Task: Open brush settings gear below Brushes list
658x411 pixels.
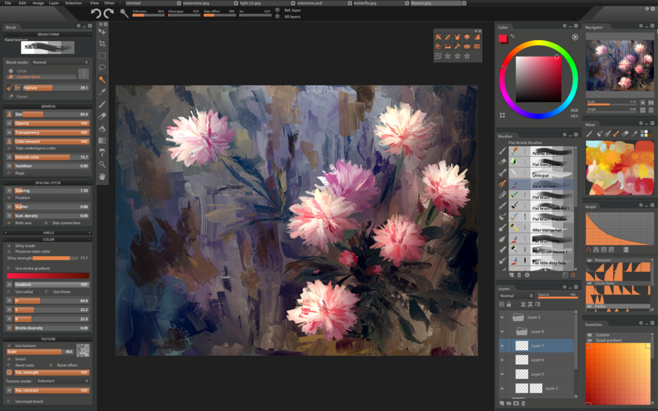Action: tap(527, 275)
